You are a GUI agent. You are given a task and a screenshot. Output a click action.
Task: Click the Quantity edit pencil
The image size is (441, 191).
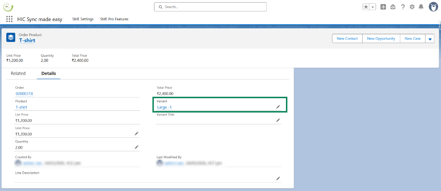136,147
